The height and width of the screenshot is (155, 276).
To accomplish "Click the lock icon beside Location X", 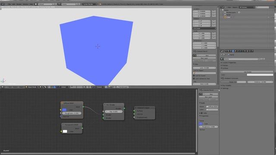I will (214, 12).
